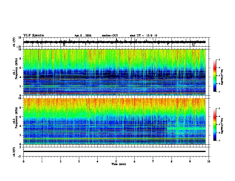Click the "-5" tick on ch.3(V) axis
This screenshot has height=181, width=235.
20,156
